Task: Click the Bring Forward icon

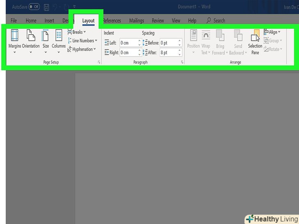Action: 220,36
